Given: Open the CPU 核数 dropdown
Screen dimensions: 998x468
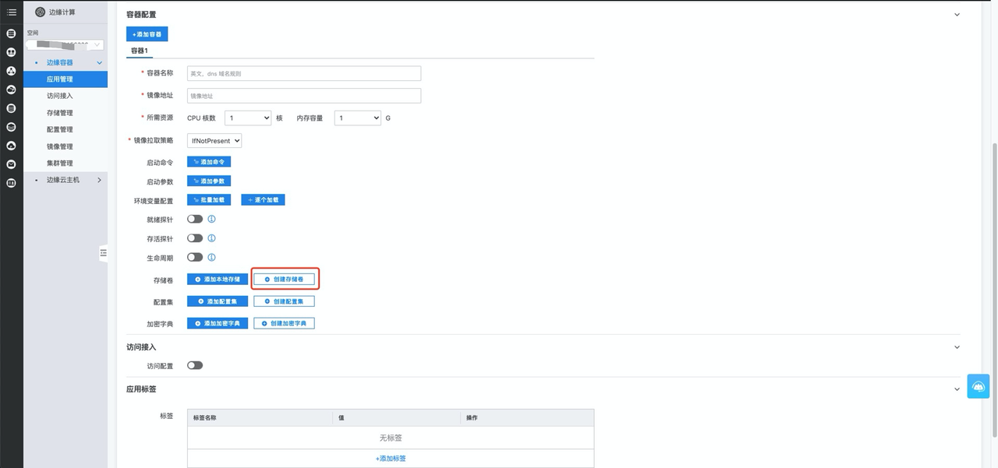Looking at the screenshot, I should [x=248, y=118].
